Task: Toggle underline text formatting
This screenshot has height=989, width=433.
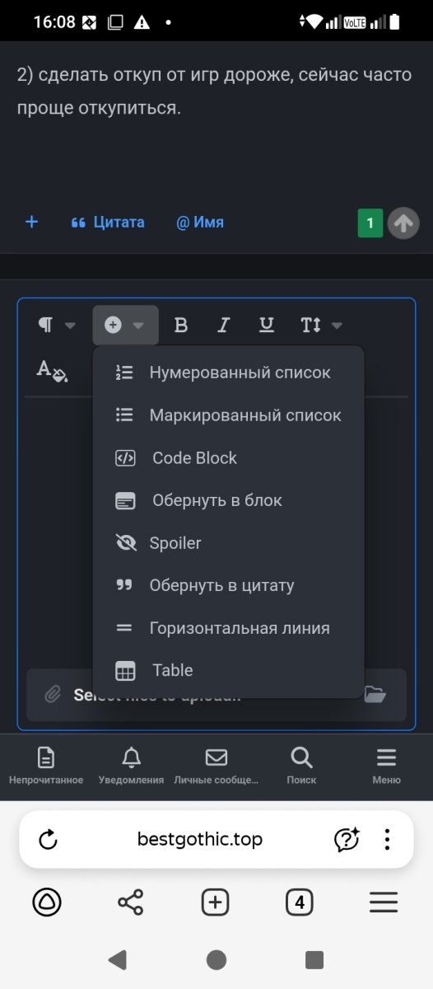Action: click(266, 325)
